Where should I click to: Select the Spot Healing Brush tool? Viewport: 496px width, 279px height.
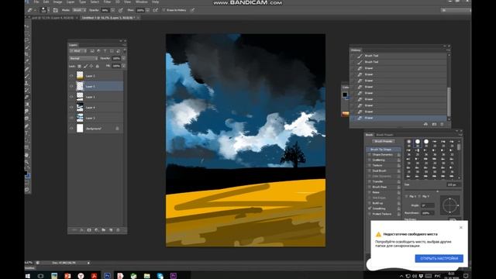click(x=28, y=69)
